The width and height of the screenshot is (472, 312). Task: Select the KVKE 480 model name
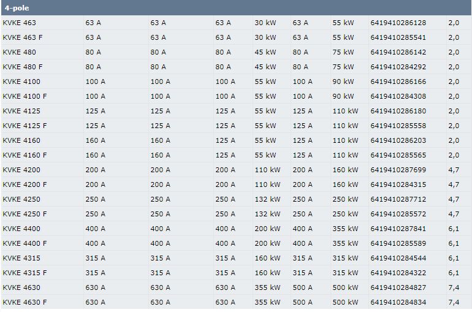(19, 52)
